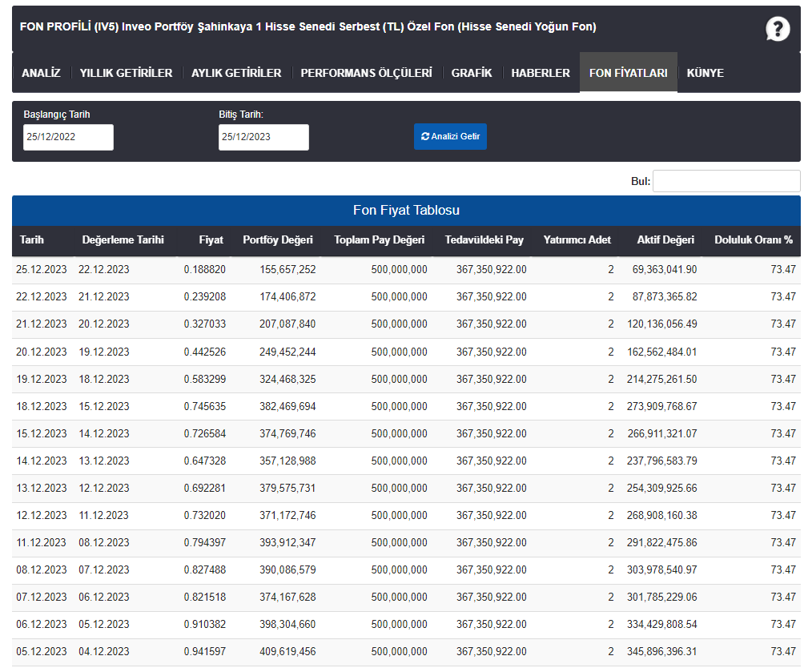This screenshot has width=808, height=672.
Task: Open the help question mark icon
Action: click(x=777, y=29)
